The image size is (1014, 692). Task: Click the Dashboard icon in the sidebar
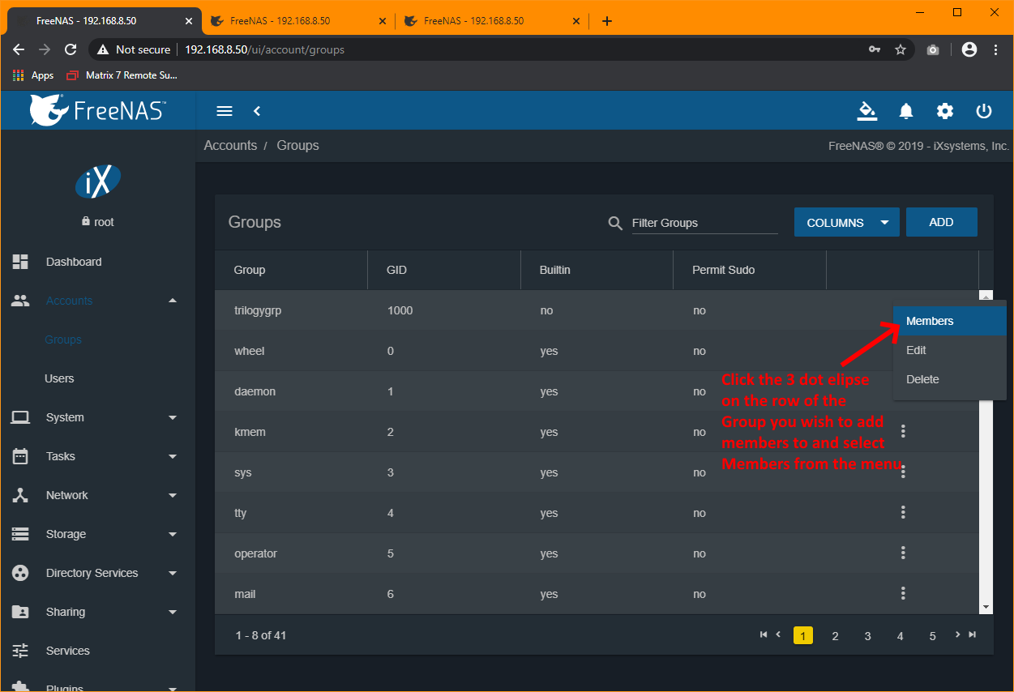pyautogui.click(x=20, y=262)
